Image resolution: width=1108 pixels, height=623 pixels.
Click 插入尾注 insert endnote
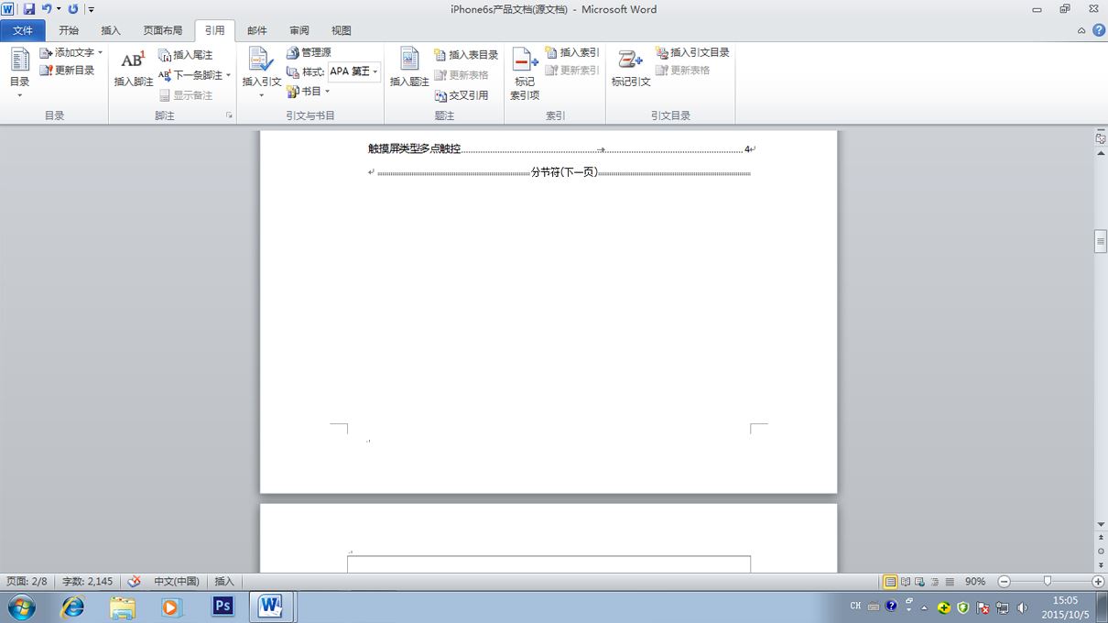(x=185, y=55)
